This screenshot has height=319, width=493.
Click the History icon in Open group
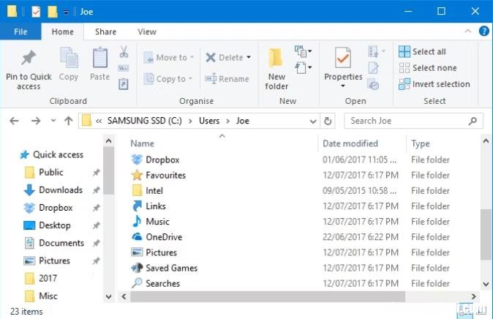(373, 85)
